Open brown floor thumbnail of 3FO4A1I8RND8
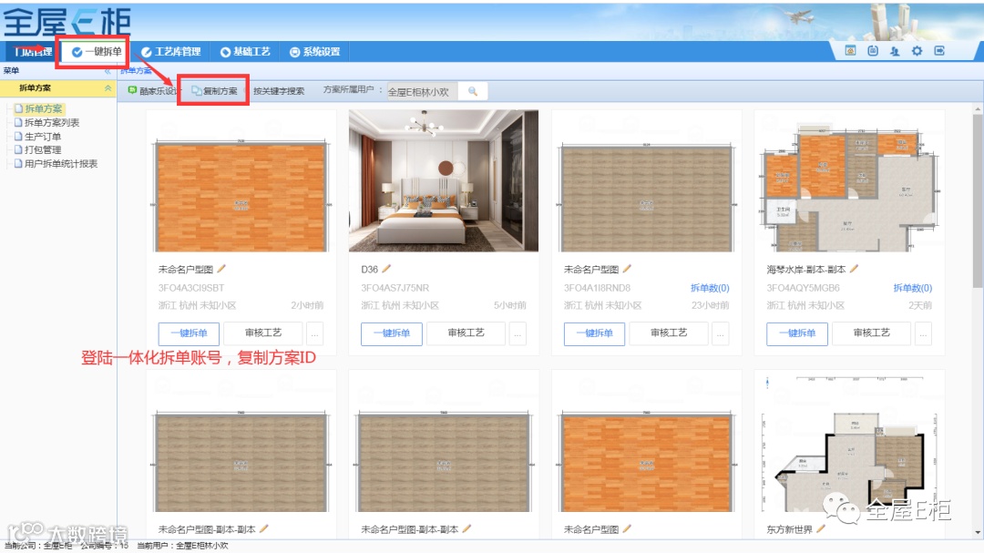 [646, 180]
